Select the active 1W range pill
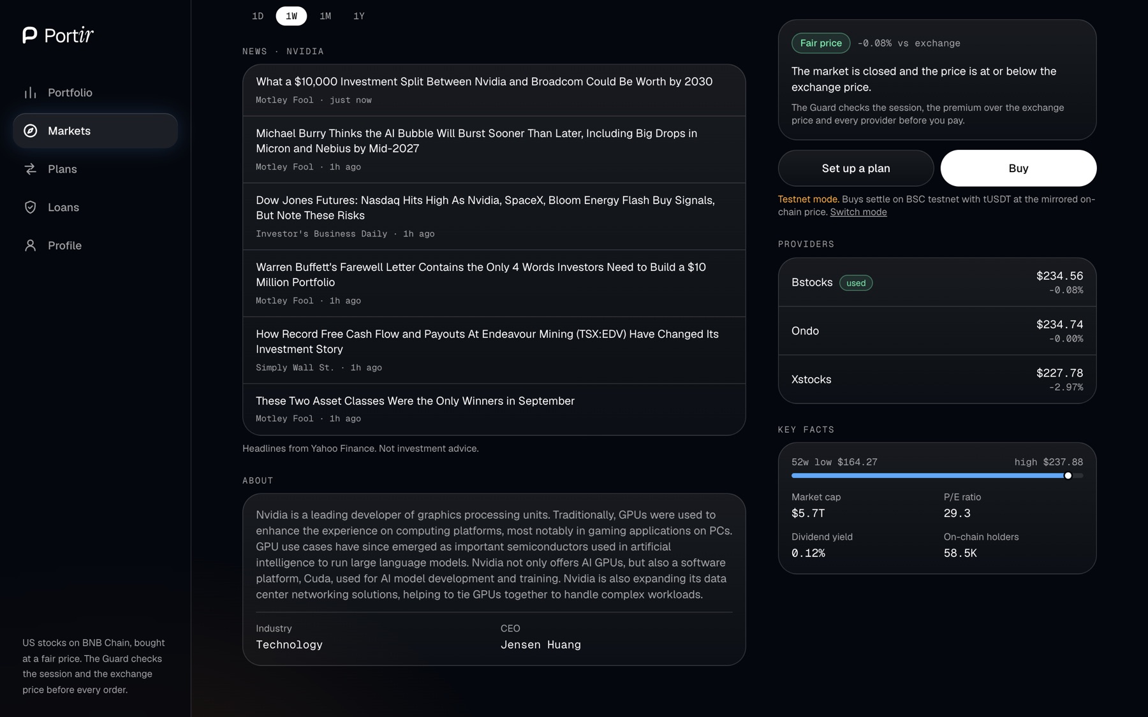 click(x=291, y=16)
